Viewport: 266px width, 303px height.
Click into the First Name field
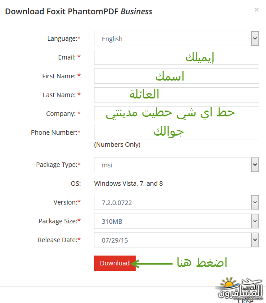point(176,76)
